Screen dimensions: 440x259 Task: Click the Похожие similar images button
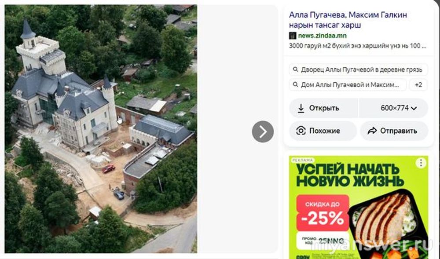(323, 131)
